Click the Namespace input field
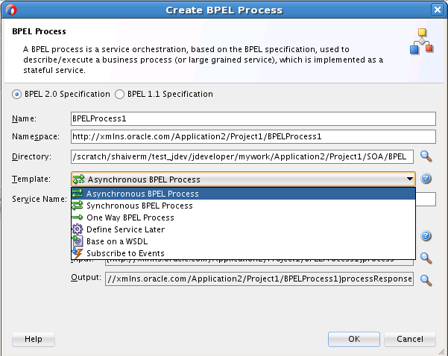 click(x=253, y=136)
